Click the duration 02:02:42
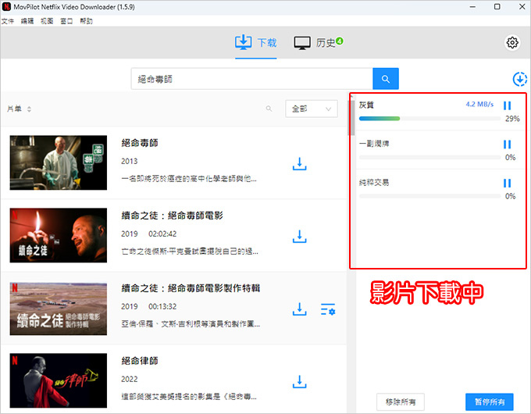531x414 pixels. (162, 234)
